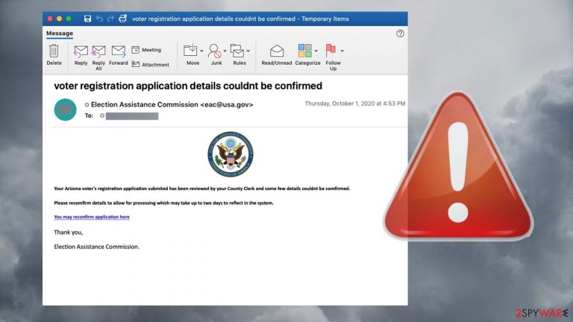This screenshot has height=322, width=573.
Task: Minimize the window with yellow button
Action: point(59,19)
